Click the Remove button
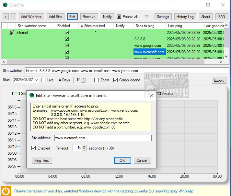 (x=89, y=17)
